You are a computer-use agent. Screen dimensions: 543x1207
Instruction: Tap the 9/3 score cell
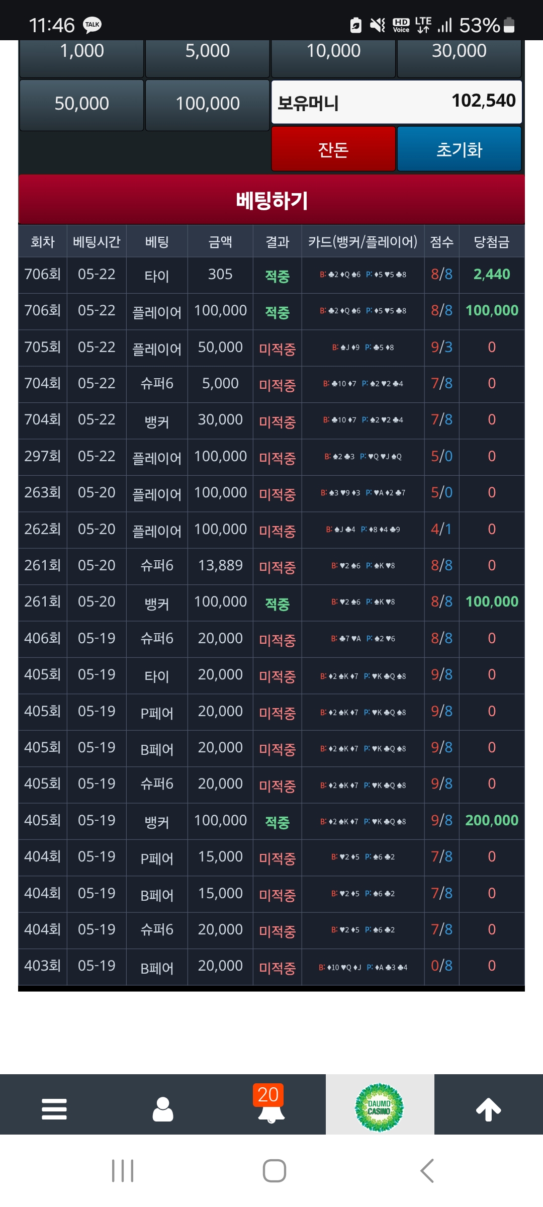[441, 347]
